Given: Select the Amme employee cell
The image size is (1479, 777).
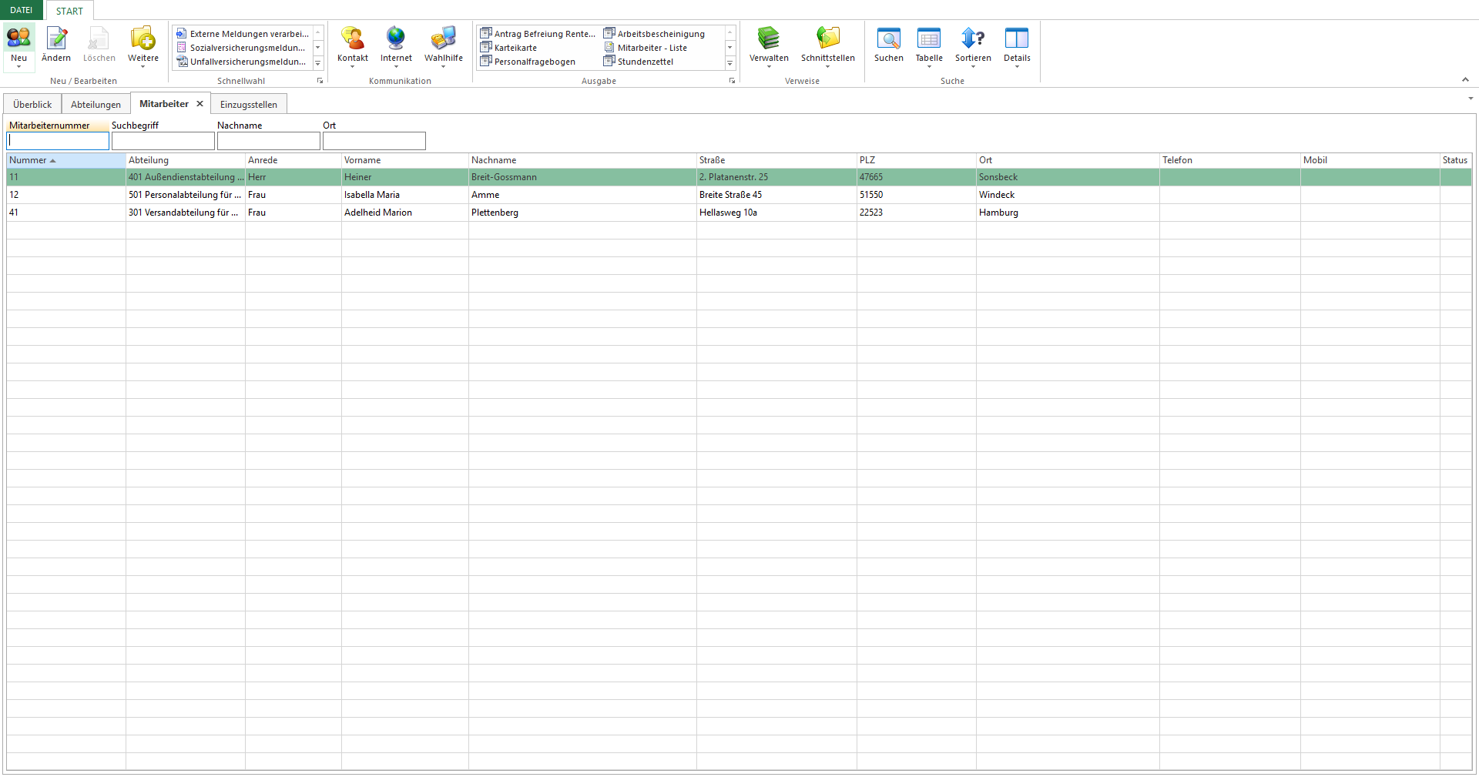Looking at the screenshot, I should [x=582, y=195].
